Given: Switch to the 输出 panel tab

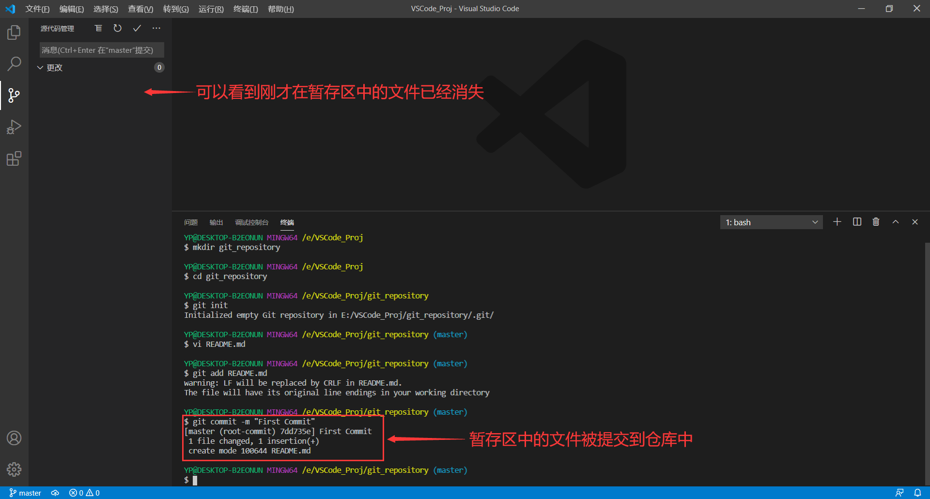Looking at the screenshot, I should click(x=216, y=222).
